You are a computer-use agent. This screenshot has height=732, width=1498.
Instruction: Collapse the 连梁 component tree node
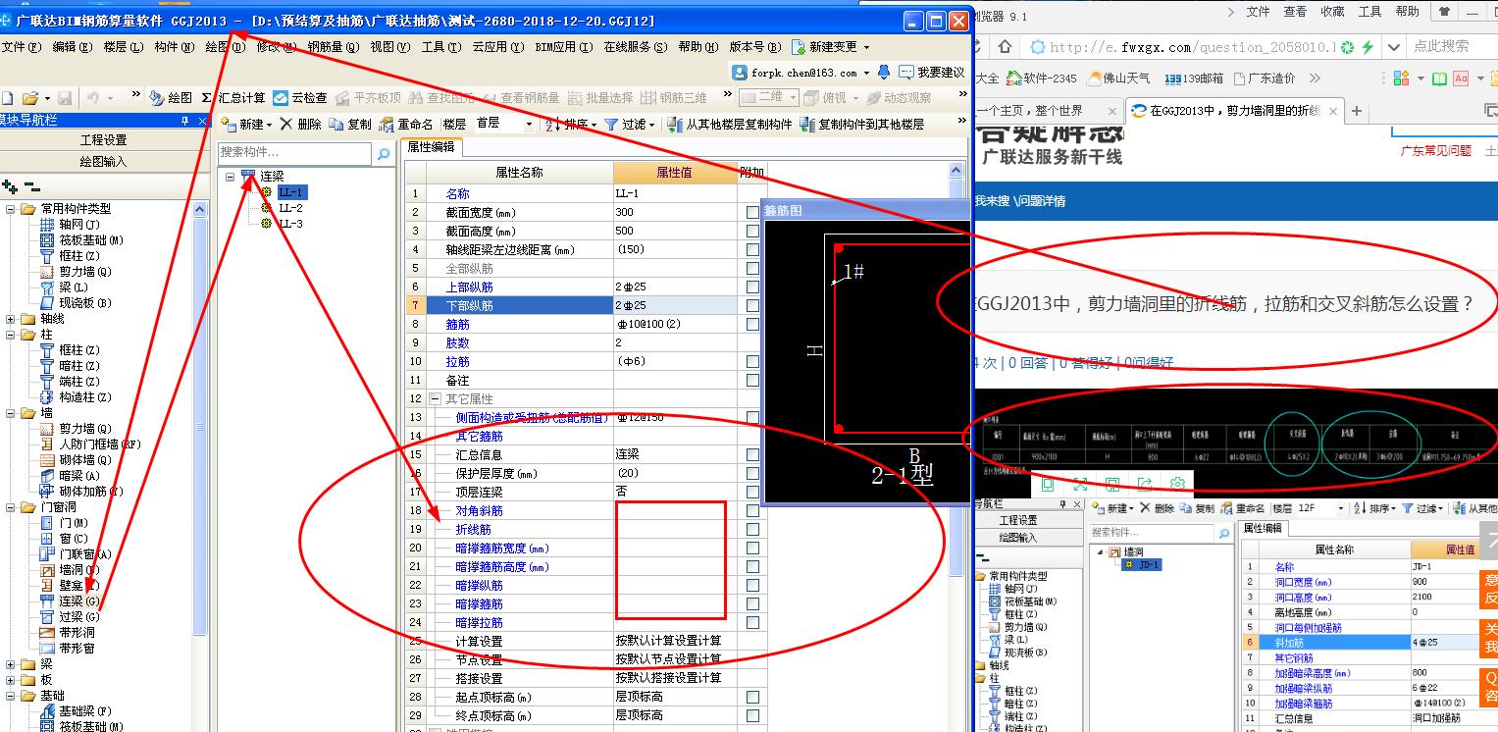coord(230,177)
